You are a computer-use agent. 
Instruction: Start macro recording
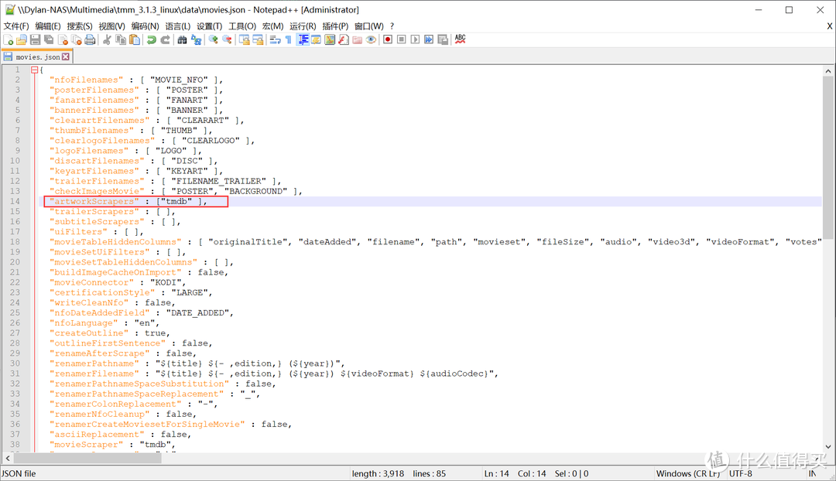(x=388, y=39)
